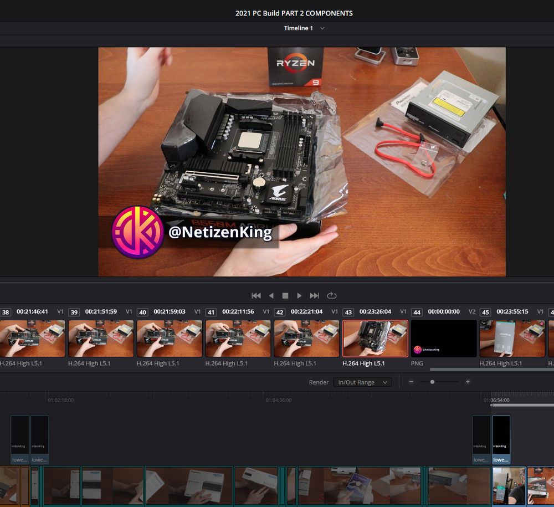Click the timecode 00:22:11:56
Image resolution: width=554 pixels, height=507 pixels.
click(x=238, y=311)
